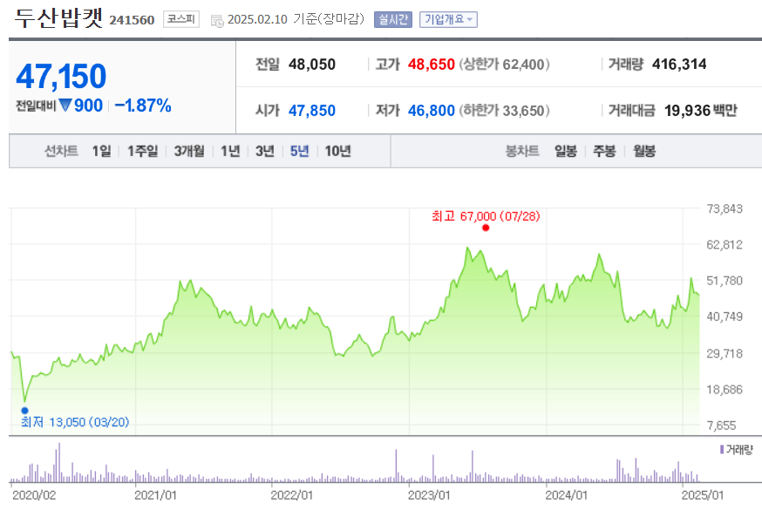Click the stock code 241560
This screenshot has width=762, height=511.
point(132,20)
